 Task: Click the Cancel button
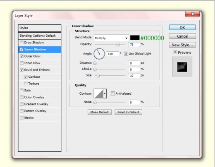point(182,36)
